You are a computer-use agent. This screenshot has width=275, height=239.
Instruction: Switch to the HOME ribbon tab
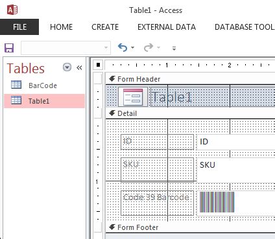click(61, 27)
